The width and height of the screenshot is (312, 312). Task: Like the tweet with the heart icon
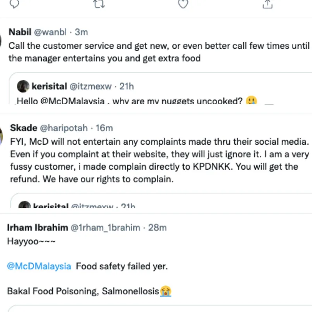click(x=183, y=4)
